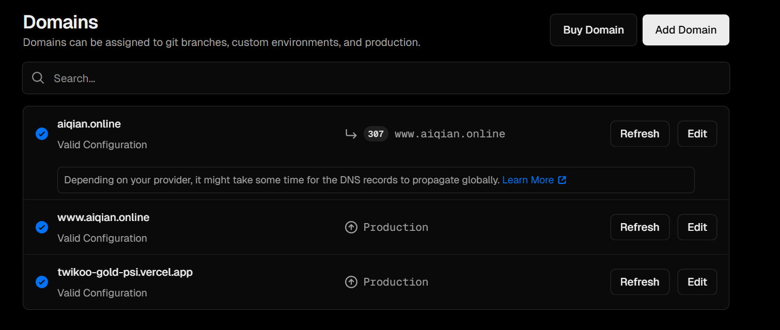The height and width of the screenshot is (330, 780).
Task: Click blue checkmark next to aiqian.online
Action: pos(42,134)
